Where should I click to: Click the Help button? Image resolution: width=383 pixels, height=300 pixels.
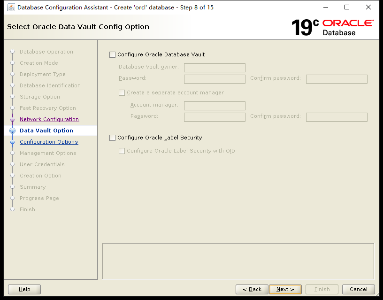24,289
